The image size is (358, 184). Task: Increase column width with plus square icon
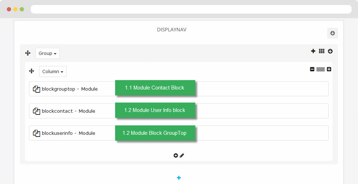click(x=329, y=69)
